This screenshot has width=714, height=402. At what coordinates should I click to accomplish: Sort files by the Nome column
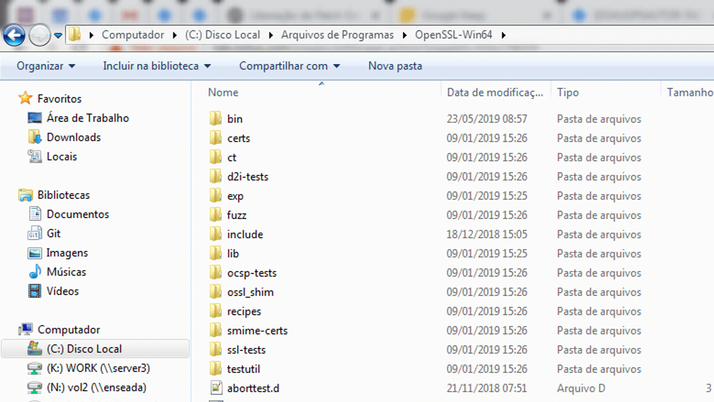pyautogui.click(x=223, y=92)
